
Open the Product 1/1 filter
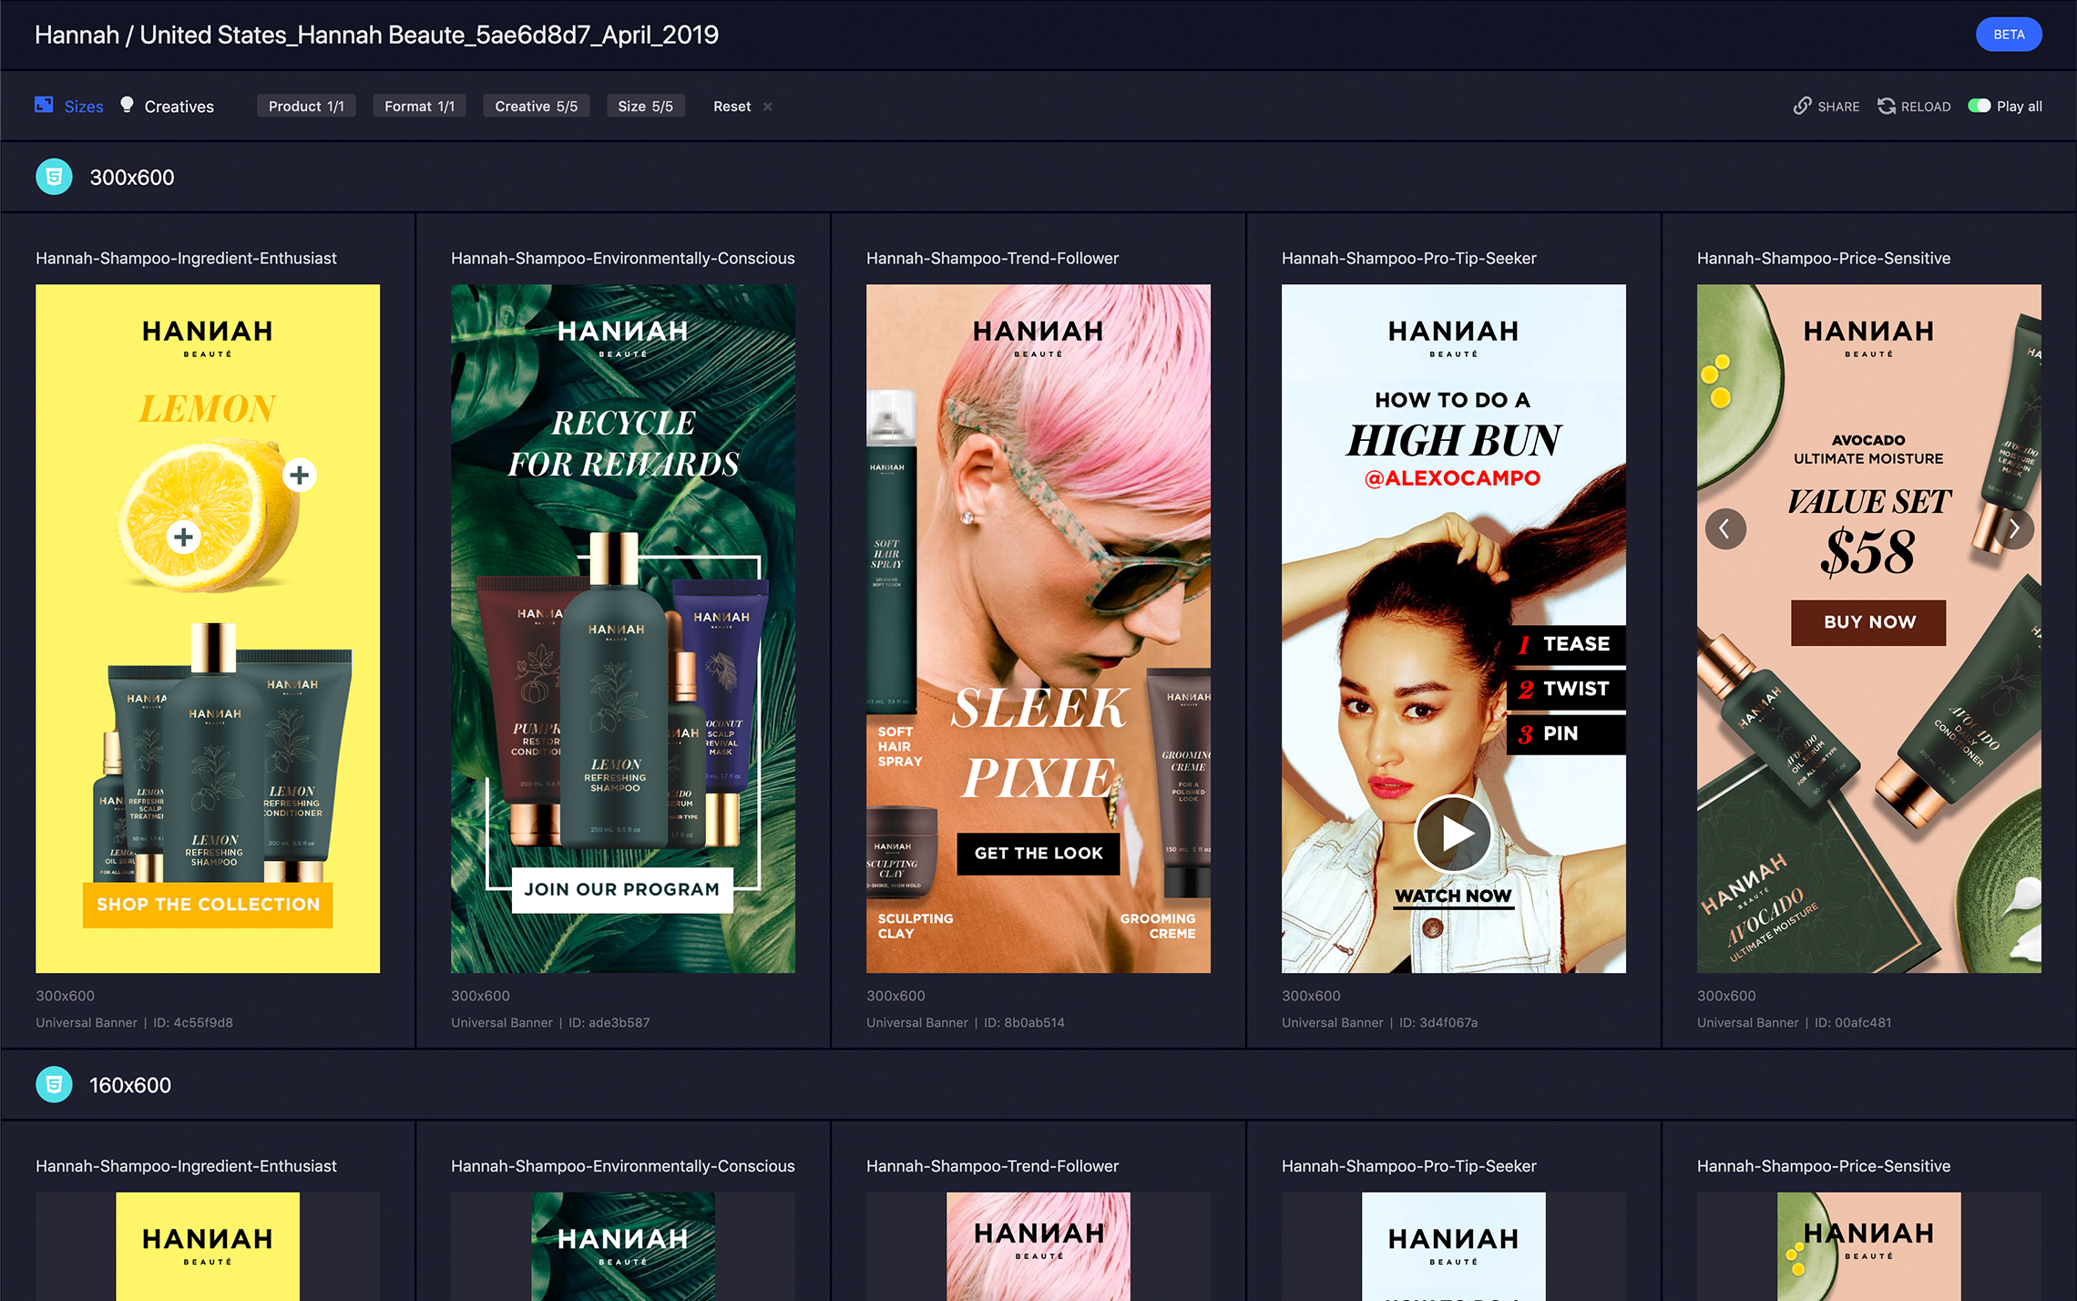click(x=306, y=106)
